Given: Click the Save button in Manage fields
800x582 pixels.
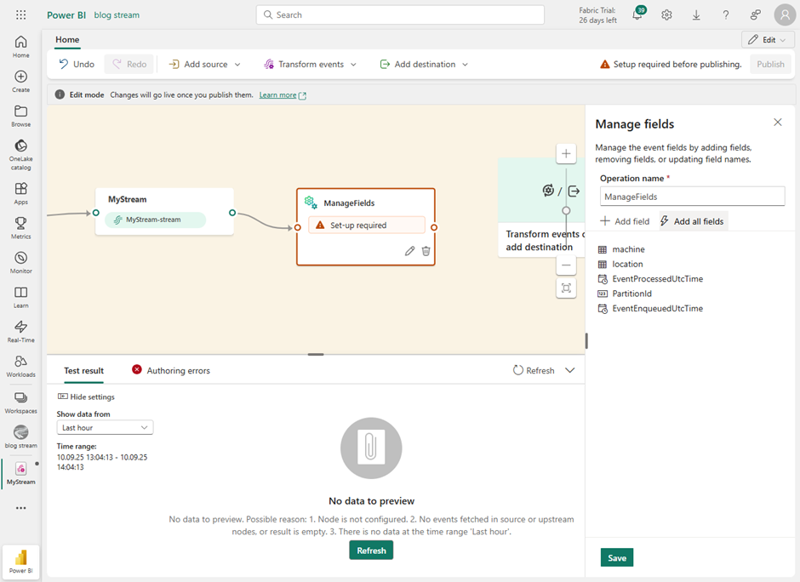Looking at the screenshot, I should (617, 558).
